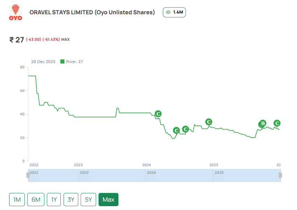Click the green B marker on the chart
The image size is (297, 210).
[x=262, y=123]
